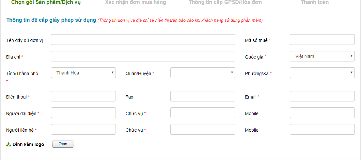
Task: Open the Quốc gia dropdown showing Việt Nam
Action: click(x=322, y=56)
